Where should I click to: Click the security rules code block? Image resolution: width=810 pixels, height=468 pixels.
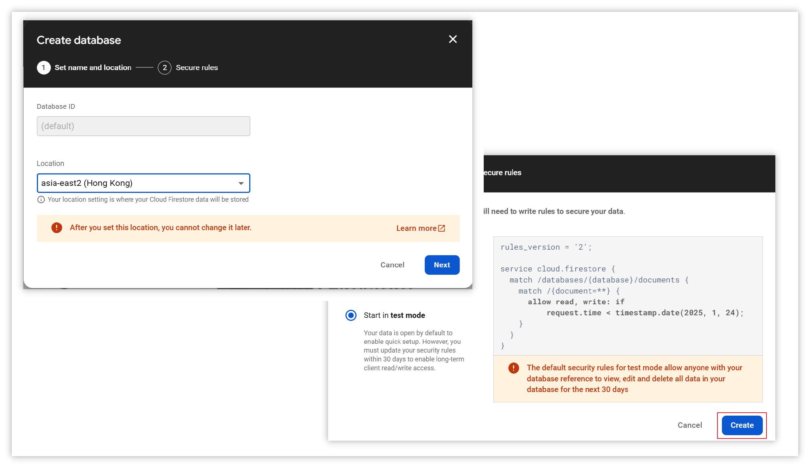[628, 296]
